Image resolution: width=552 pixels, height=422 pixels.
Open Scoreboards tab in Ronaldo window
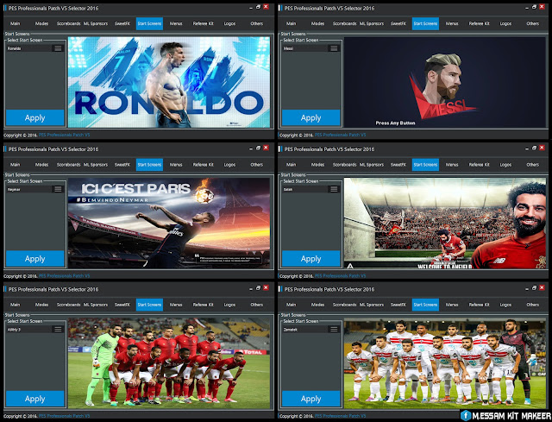(x=69, y=23)
